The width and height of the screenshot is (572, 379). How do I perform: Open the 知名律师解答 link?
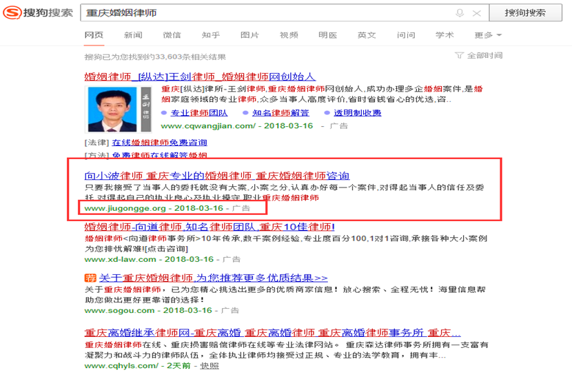280,113
